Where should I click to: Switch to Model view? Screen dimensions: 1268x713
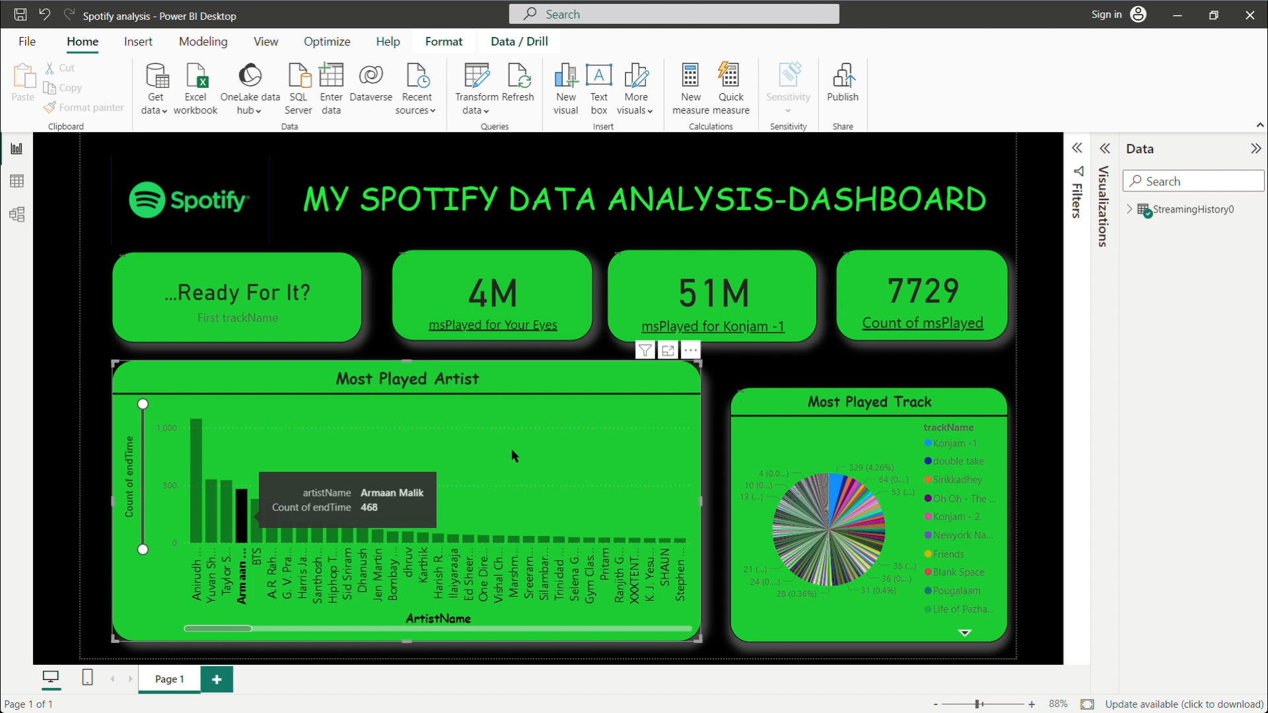click(17, 215)
